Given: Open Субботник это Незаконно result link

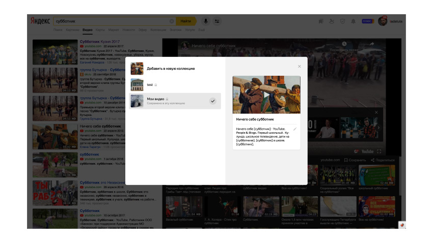Looking at the screenshot, I should [x=102, y=183].
